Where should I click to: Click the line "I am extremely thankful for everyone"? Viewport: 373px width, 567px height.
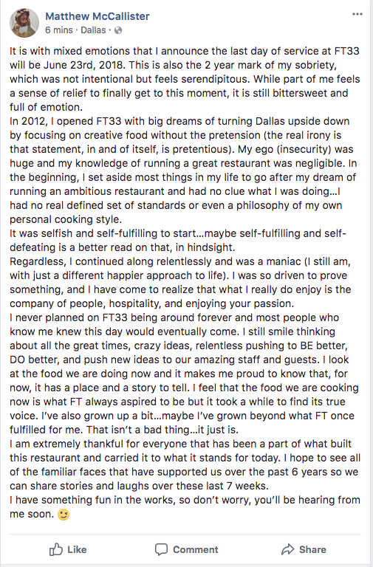point(181,444)
